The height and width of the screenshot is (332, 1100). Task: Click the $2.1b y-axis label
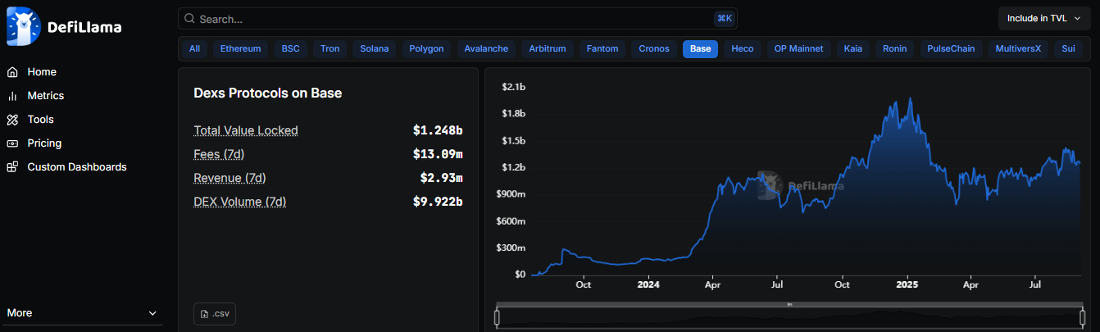tap(513, 87)
